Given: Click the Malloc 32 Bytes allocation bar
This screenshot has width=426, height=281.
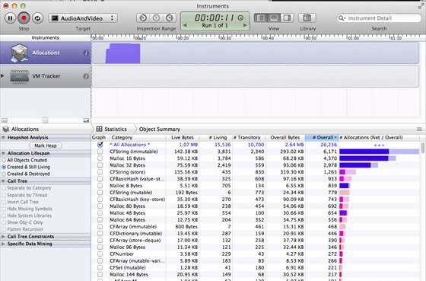Looking at the screenshot, I should pos(358,165).
